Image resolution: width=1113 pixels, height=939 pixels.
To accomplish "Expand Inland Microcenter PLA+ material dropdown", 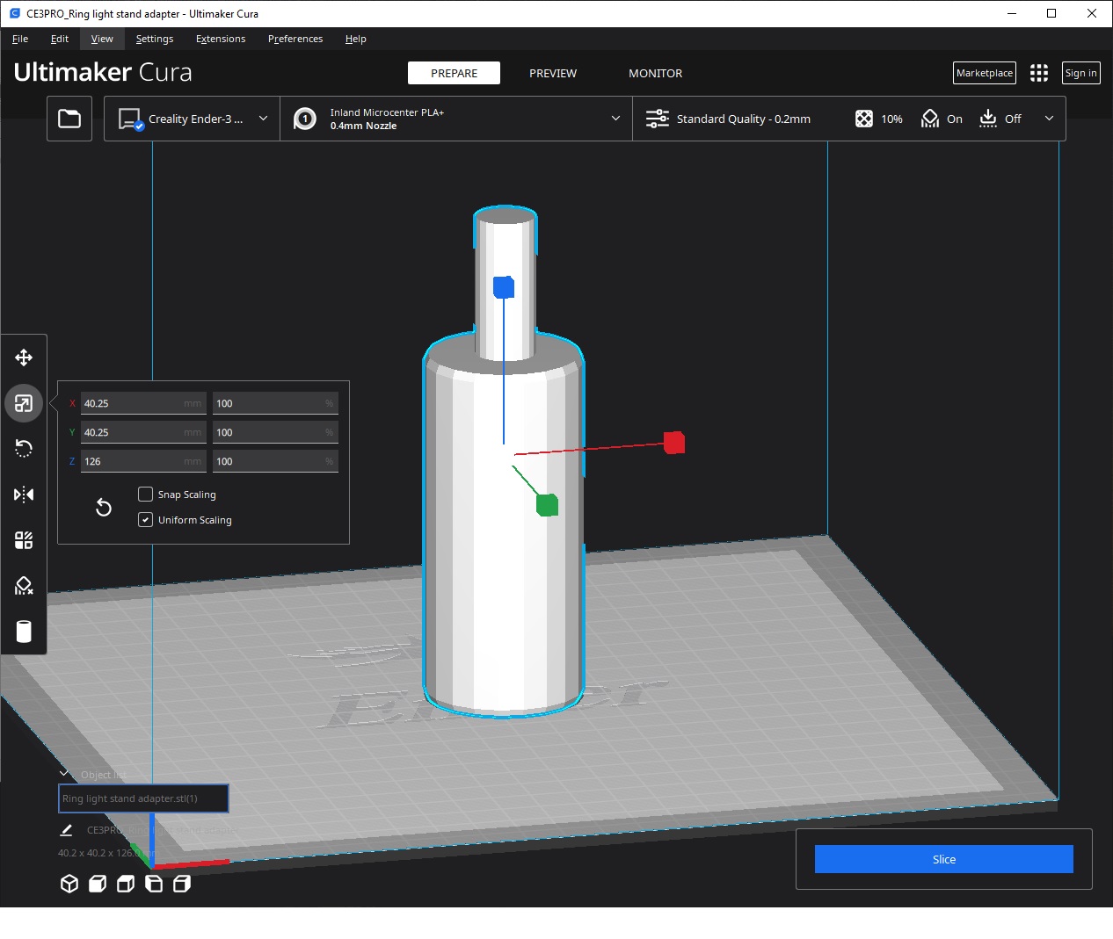I will coord(615,119).
